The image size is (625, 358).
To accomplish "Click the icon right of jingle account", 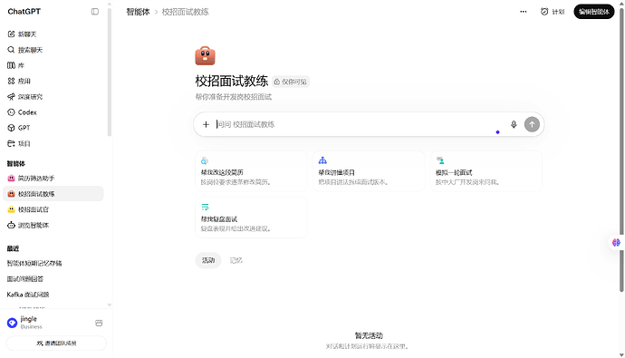I will [x=99, y=323].
